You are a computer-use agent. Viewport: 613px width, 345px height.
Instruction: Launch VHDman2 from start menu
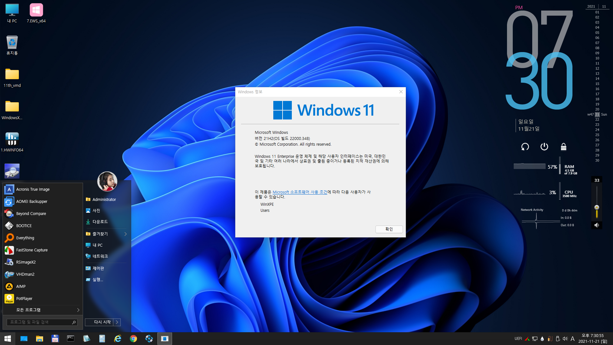click(43, 274)
